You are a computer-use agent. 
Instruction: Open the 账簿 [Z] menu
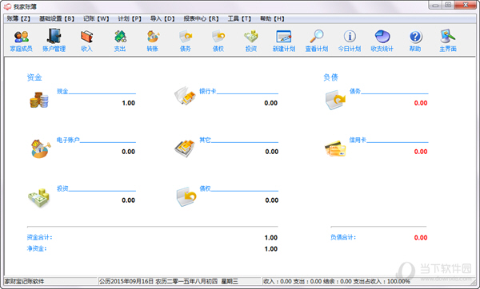coord(18,18)
